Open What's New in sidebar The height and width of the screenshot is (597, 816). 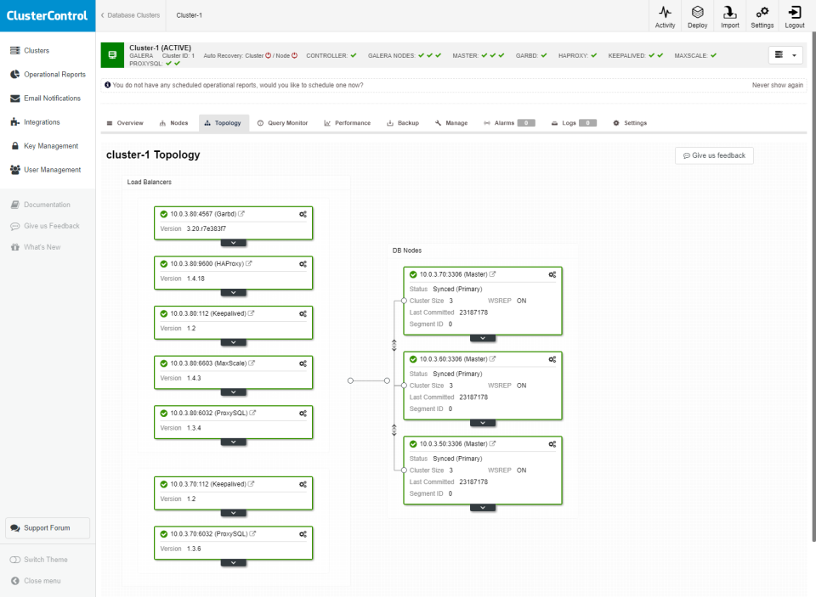[36, 247]
